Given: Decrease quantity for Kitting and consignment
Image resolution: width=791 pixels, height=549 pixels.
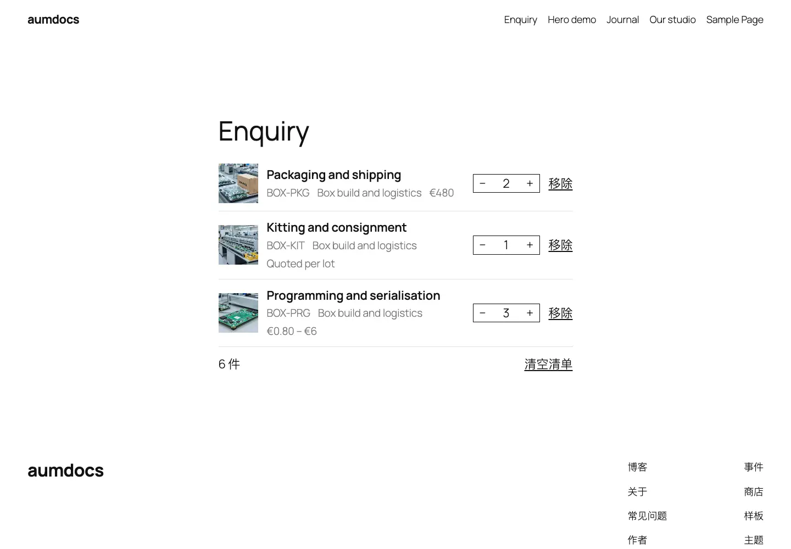Looking at the screenshot, I should (x=482, y=245).
